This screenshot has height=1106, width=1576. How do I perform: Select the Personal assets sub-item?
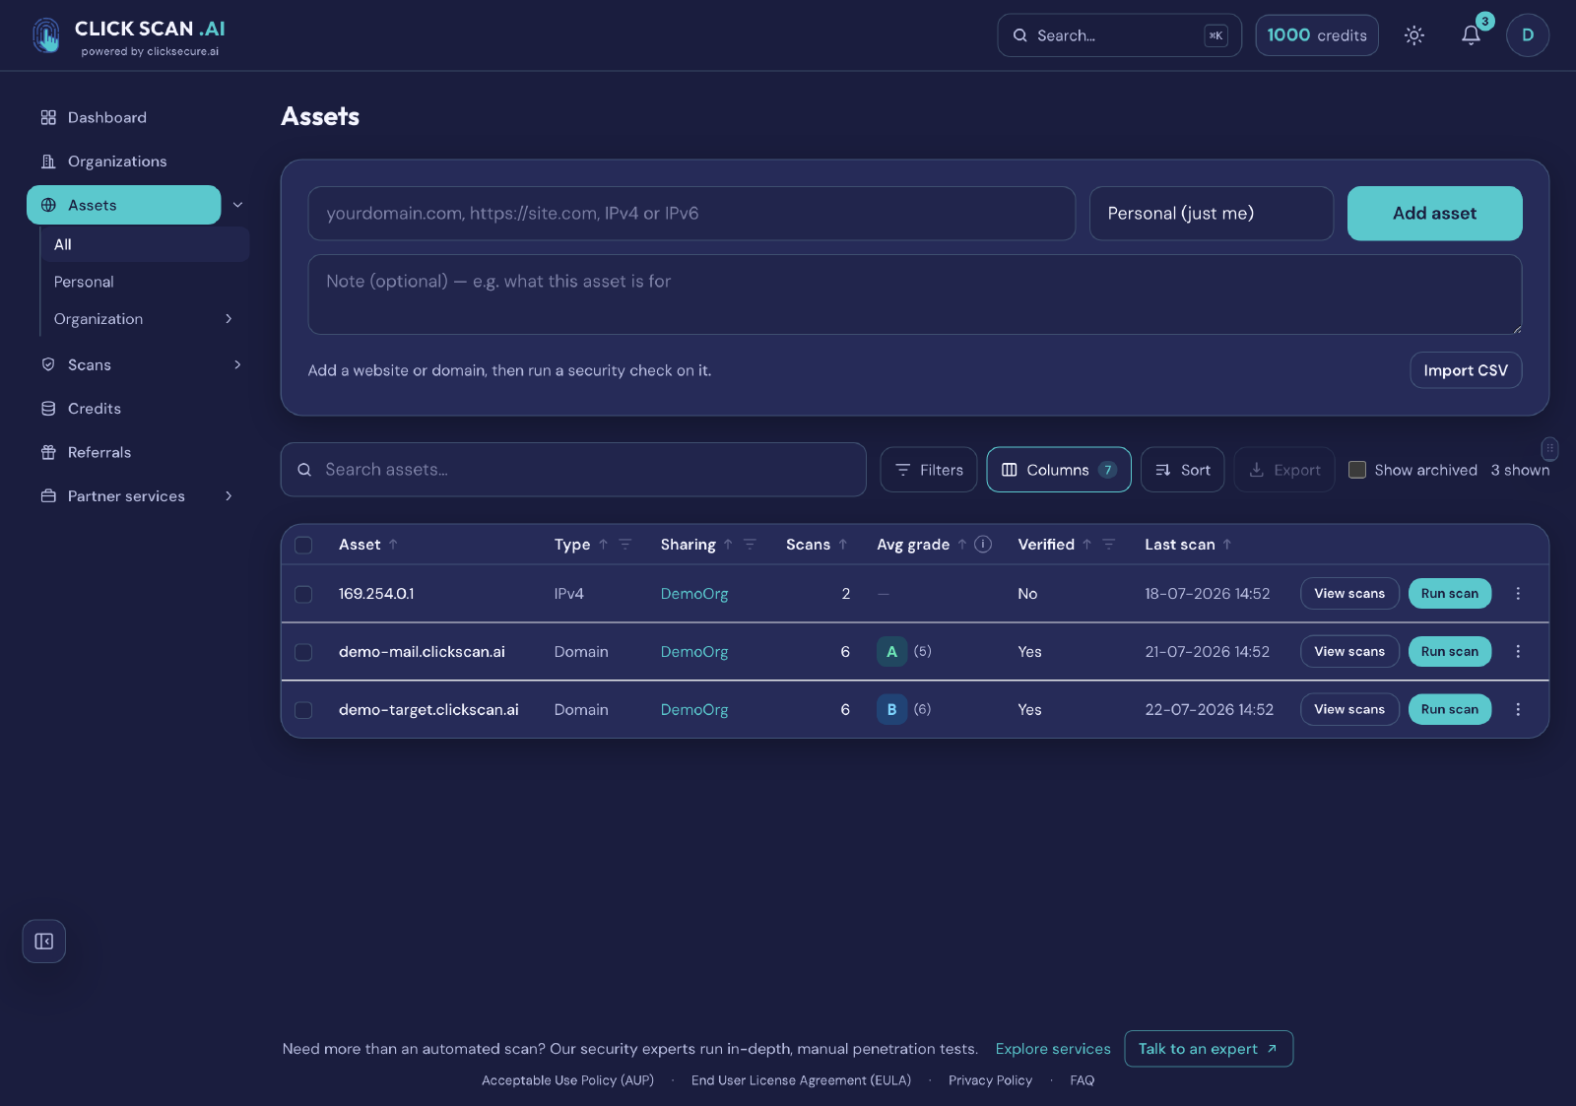[x=84, y=282]
